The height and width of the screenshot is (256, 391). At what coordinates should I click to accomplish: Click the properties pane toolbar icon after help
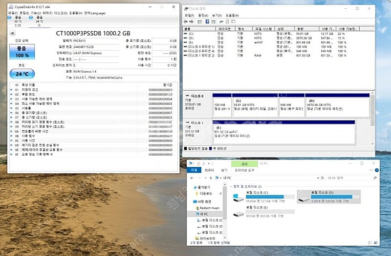213,21
